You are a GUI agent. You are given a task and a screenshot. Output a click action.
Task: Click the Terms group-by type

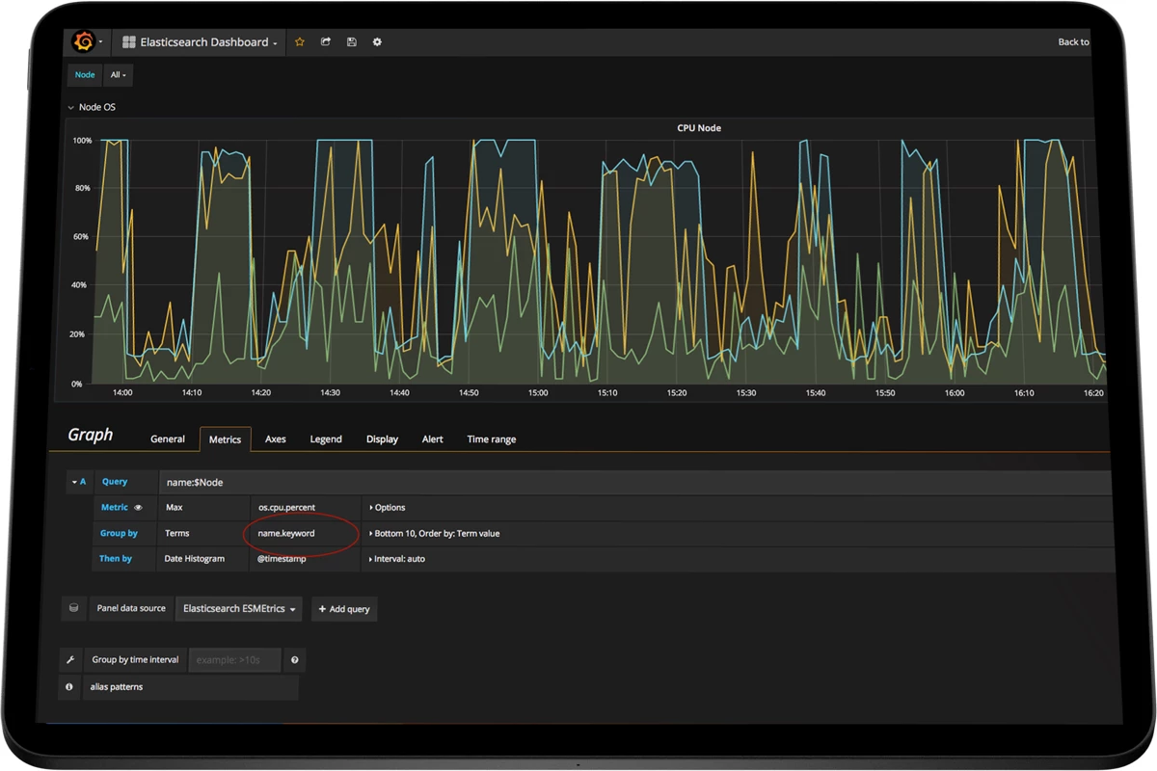pyautogui.click(x=202, y=533)
